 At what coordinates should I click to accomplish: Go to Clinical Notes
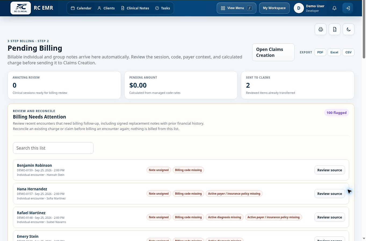[135, 8]
